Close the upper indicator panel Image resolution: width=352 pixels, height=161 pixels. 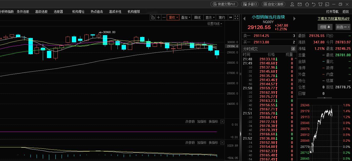[x=222, y=121]
